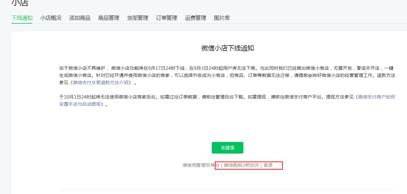The width and height of the screenshot is (407, 194).
Task: Switch to the 订单管理 tab
Action: click(x=167, y=18)
